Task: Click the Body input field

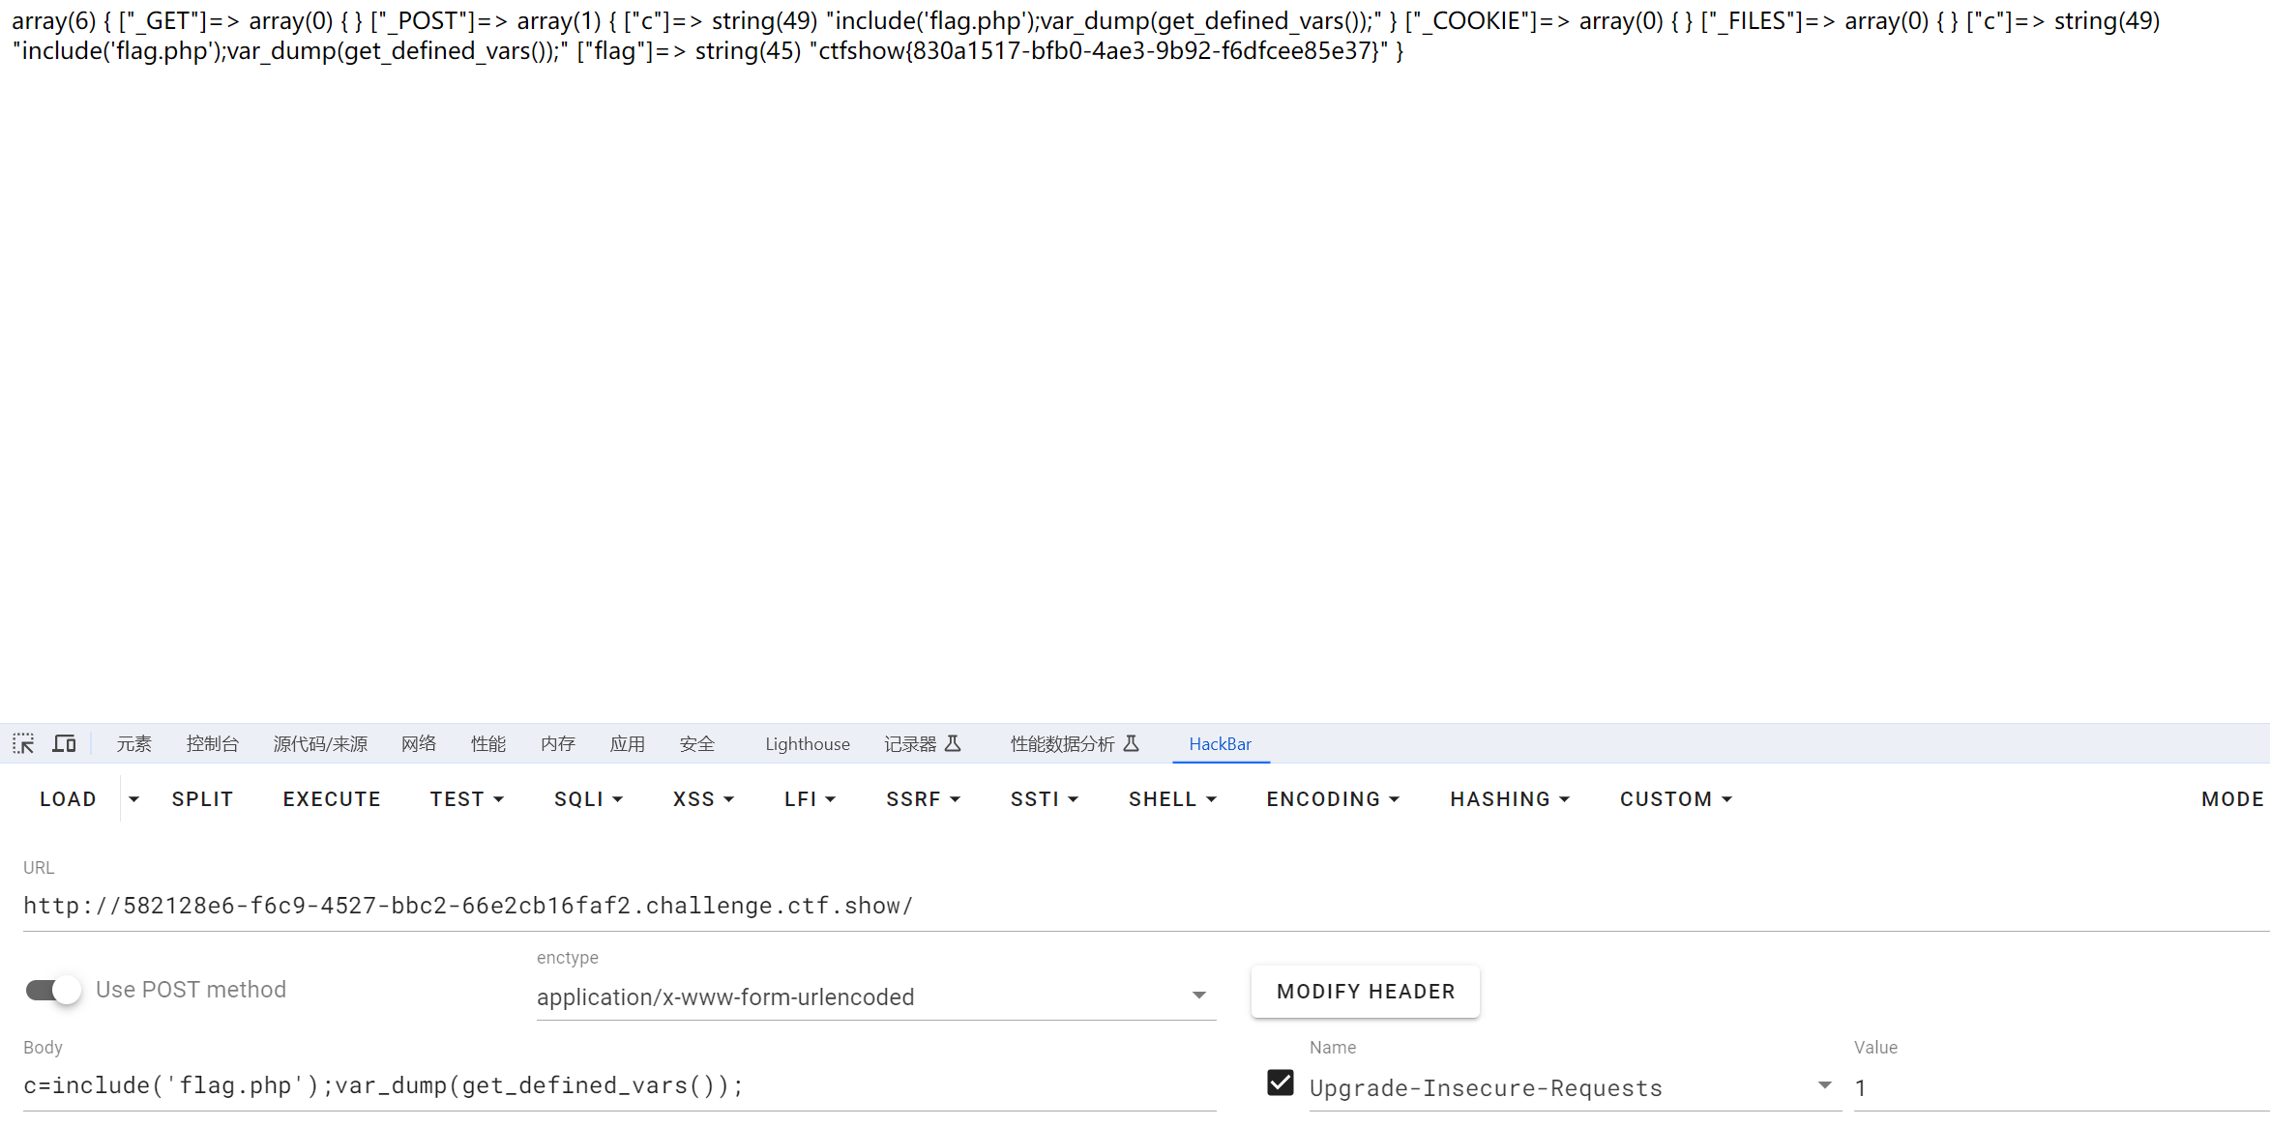Action: click(619, 1086)
